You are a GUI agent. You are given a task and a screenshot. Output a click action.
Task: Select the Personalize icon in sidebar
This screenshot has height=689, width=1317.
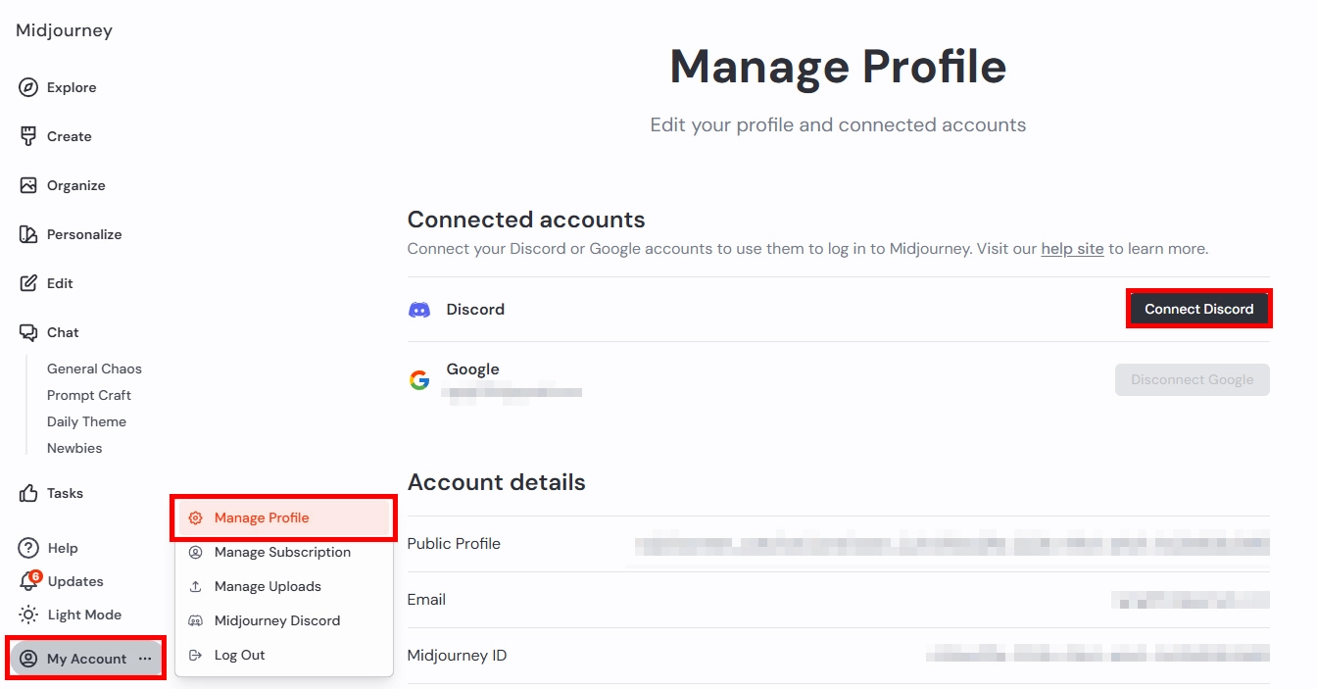pos(28,234)
